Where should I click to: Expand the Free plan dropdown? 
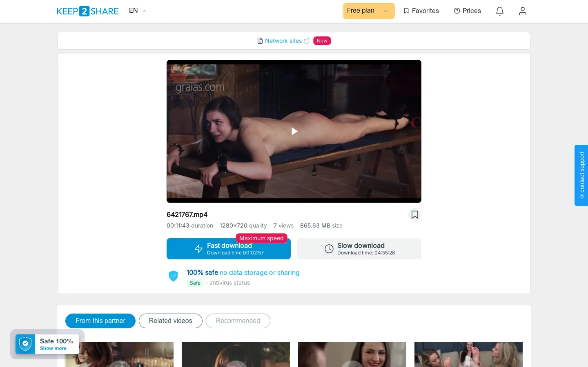[x=369, y=11]
